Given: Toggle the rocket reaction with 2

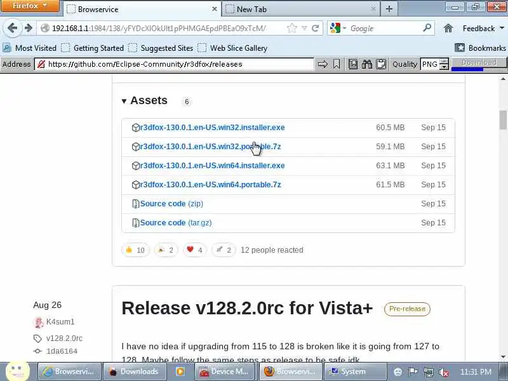Looking at the screenshot, I should click(224, 250).
